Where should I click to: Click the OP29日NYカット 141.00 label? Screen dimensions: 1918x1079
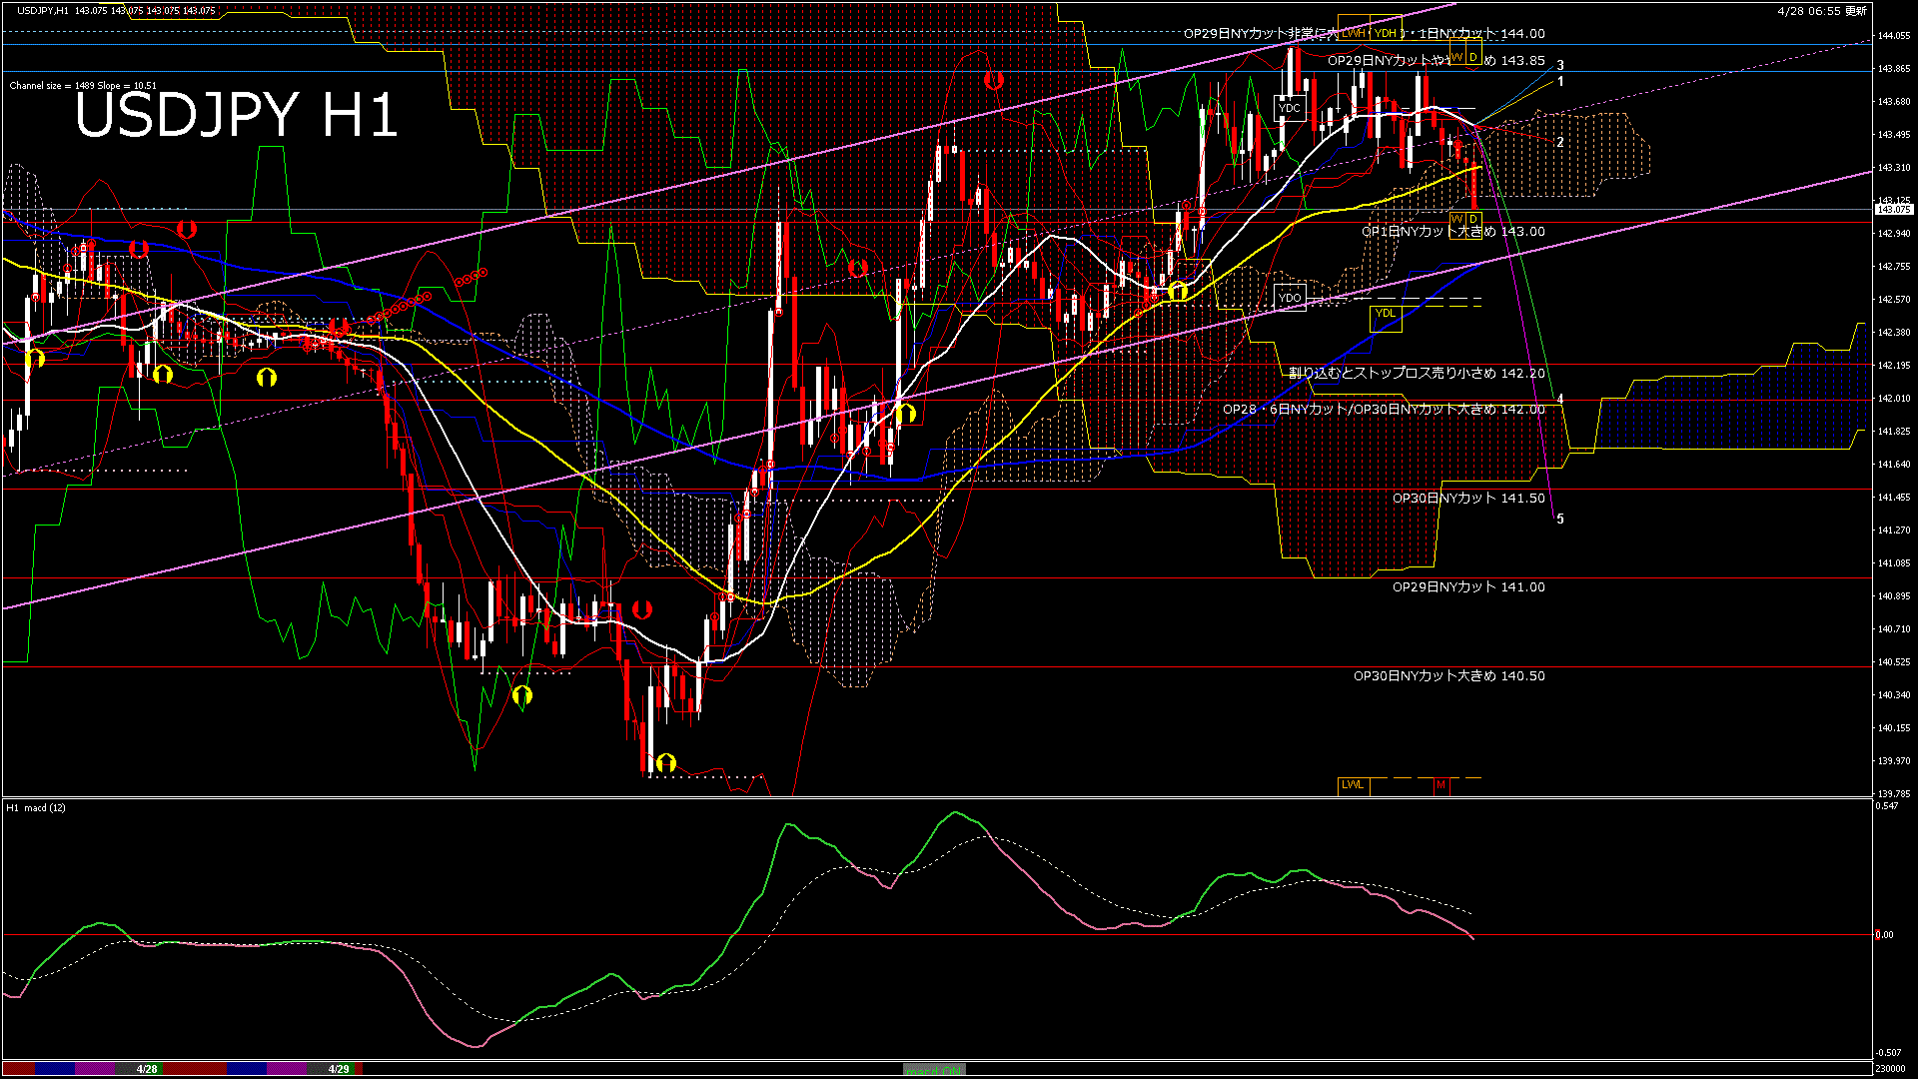(1468, 587)
